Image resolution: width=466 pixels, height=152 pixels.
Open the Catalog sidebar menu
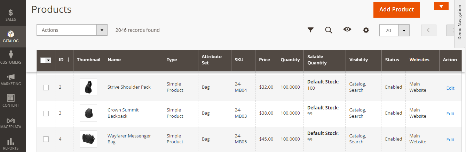[13, 37]
